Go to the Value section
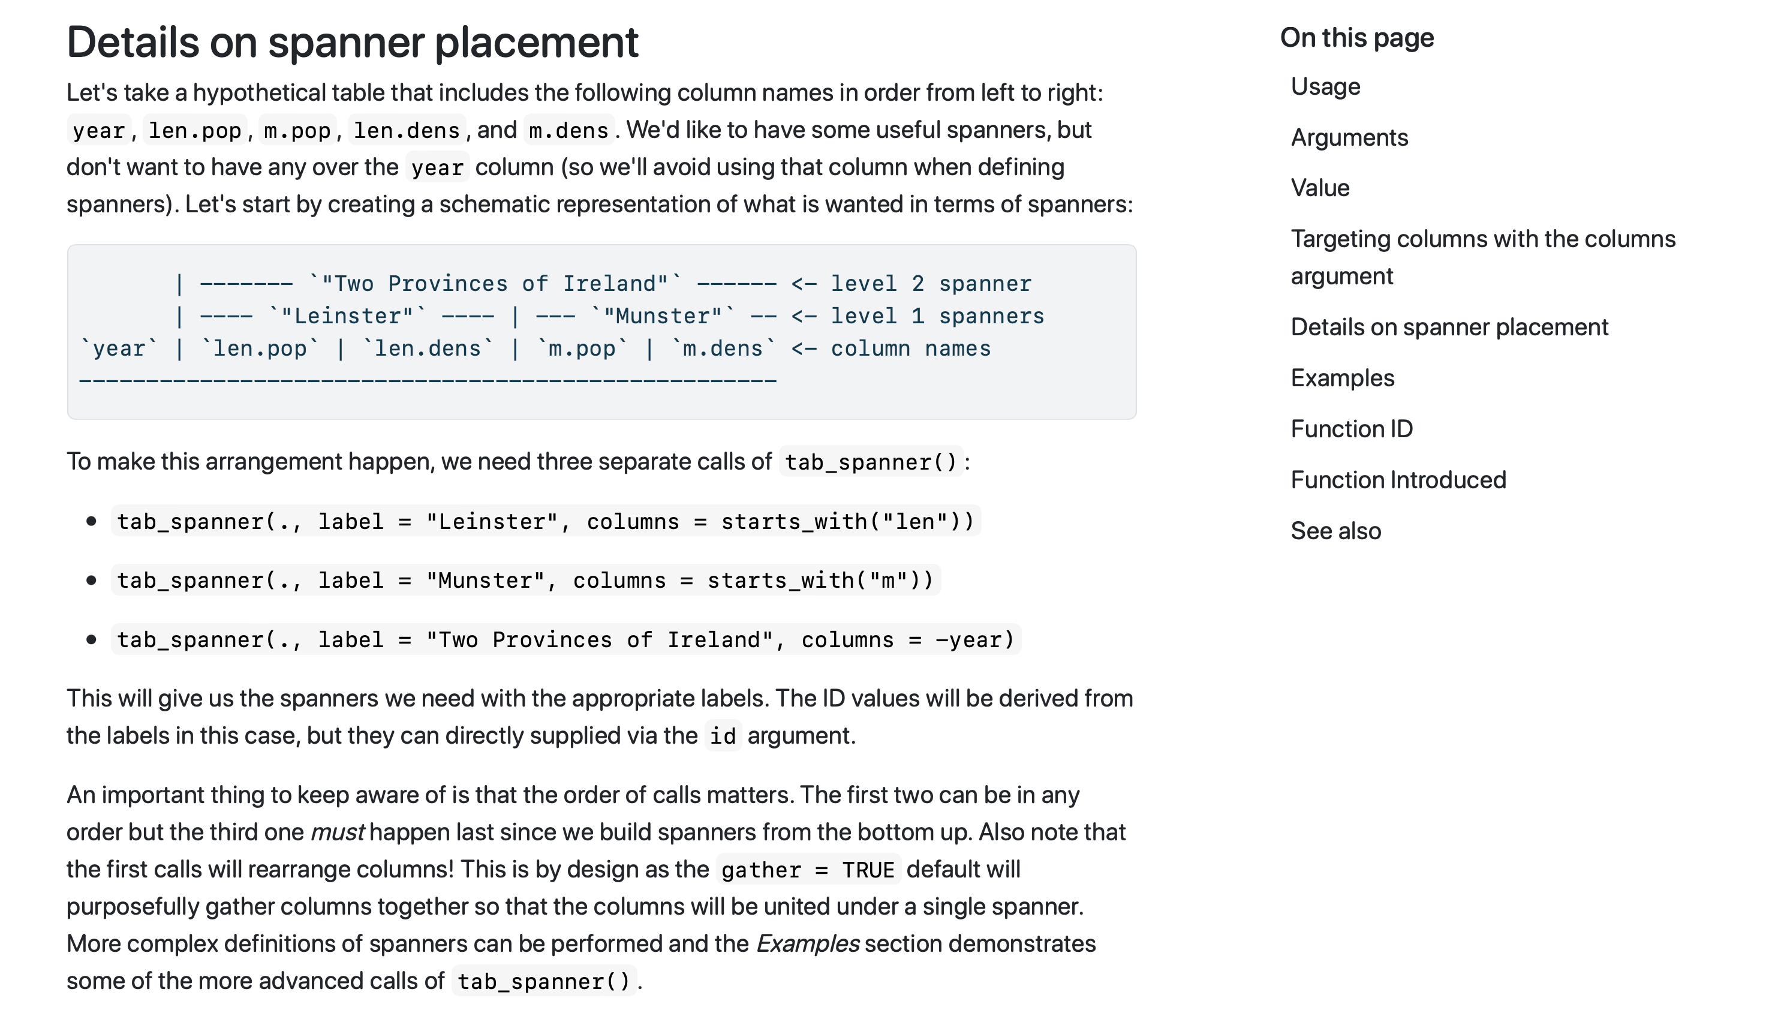The width and height of the screenshot is (1775, 1022). (1319, 188)
